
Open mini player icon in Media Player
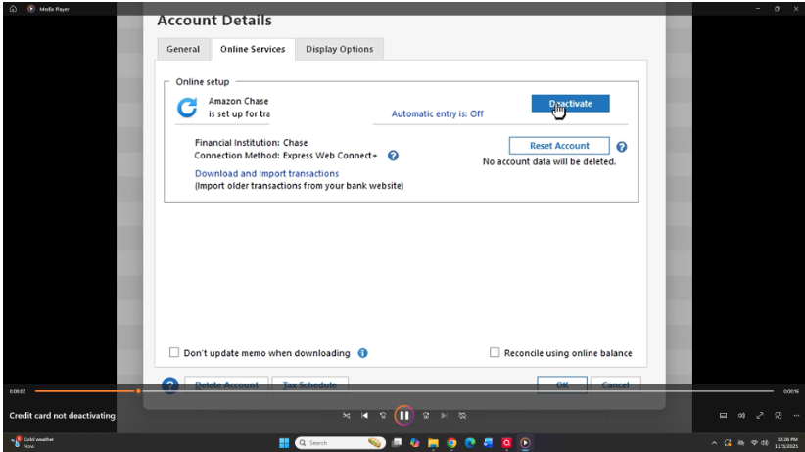click(779, 416)
